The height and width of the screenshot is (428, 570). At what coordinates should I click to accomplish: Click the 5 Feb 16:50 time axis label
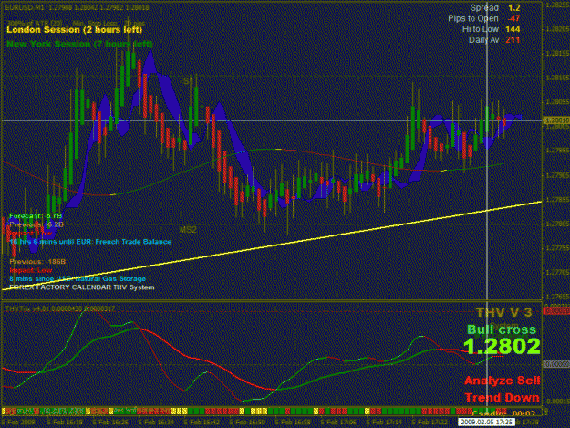(248, 423)
